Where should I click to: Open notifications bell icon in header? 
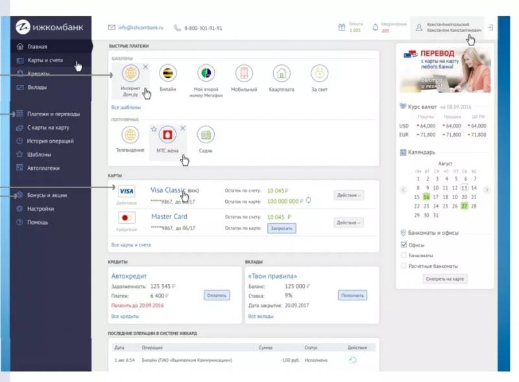[x=375, y=27]
